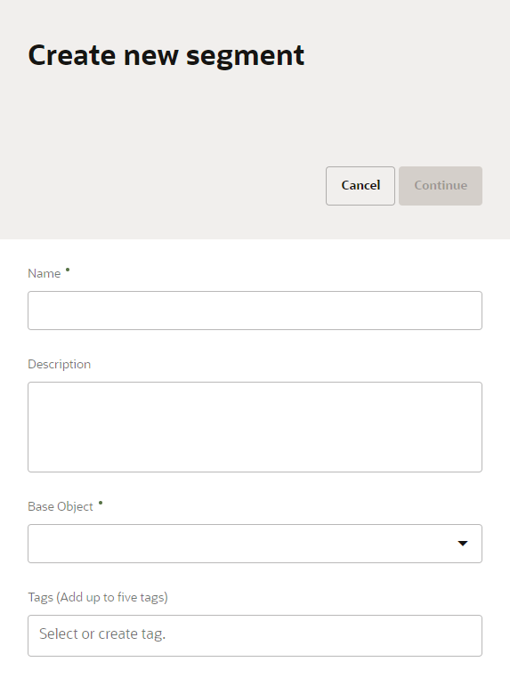Click the Base Object dropdown arrow
The width and height of the screenshot is (510, 678).
point(463,544)
